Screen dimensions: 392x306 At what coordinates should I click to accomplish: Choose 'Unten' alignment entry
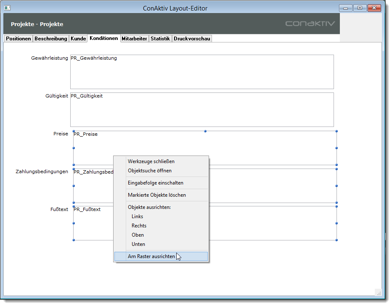[x=138, y=244]
